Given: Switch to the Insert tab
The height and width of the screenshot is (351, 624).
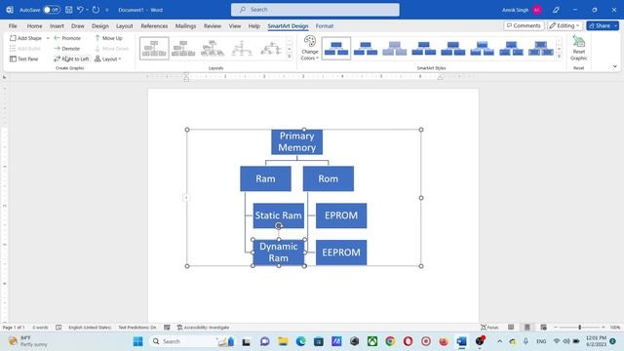Looking at the screenshot, I should 57,26.
